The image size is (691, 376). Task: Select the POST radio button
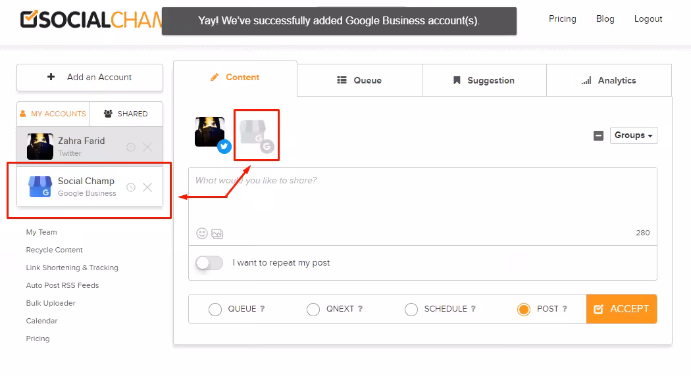[524, 310]
